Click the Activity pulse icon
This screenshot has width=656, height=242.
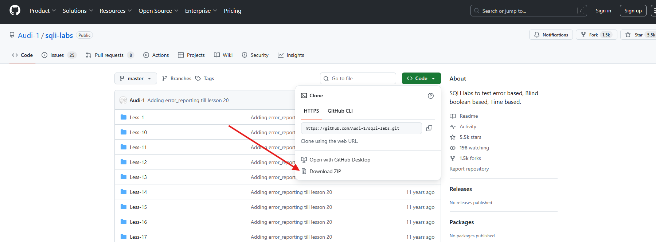(453, 126)
